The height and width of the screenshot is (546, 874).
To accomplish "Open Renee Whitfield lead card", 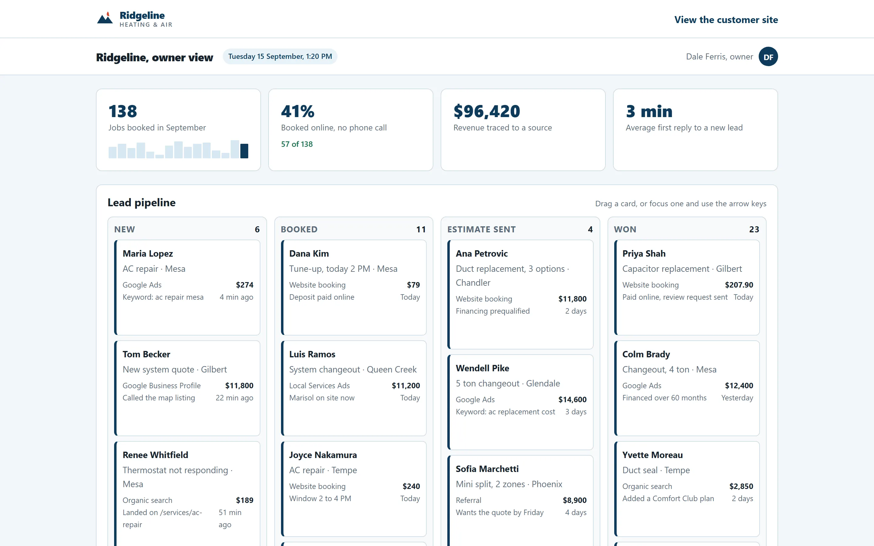I will pyautogui.click(x=187, y=494).
